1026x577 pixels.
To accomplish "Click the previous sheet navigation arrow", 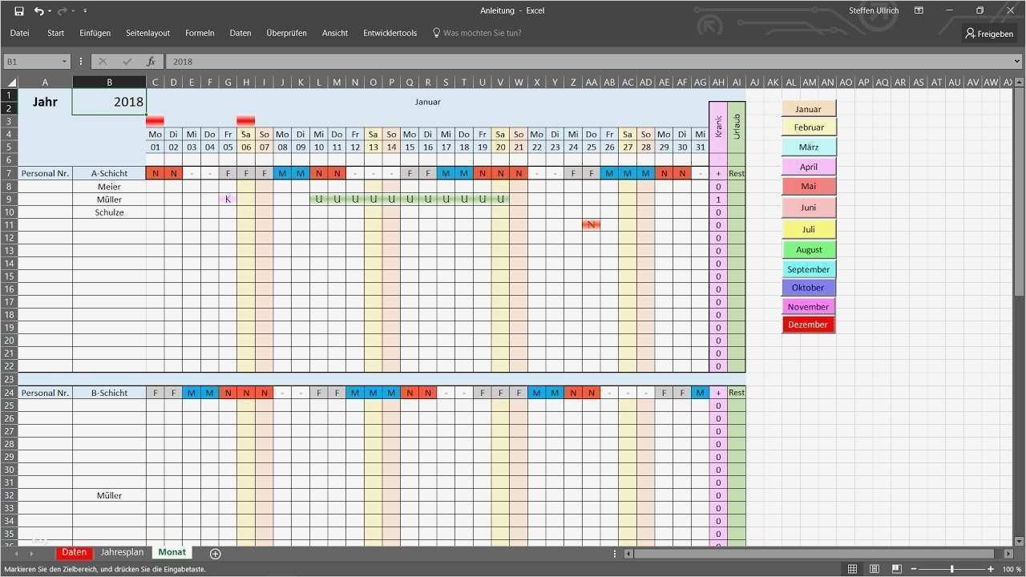I will coord(16,554).
